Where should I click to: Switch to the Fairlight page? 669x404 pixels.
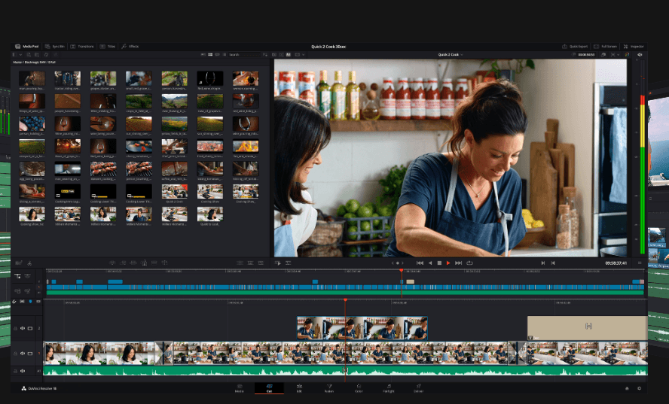pyautogui.click(x=389, y=387)
